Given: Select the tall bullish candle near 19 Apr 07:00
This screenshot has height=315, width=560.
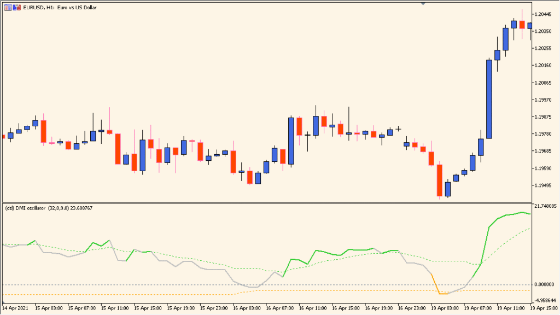Looking at the screenshot, I should pos(488,98).
